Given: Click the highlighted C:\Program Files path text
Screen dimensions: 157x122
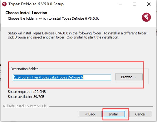Looking at the screenshot, I should coord(48,77).
